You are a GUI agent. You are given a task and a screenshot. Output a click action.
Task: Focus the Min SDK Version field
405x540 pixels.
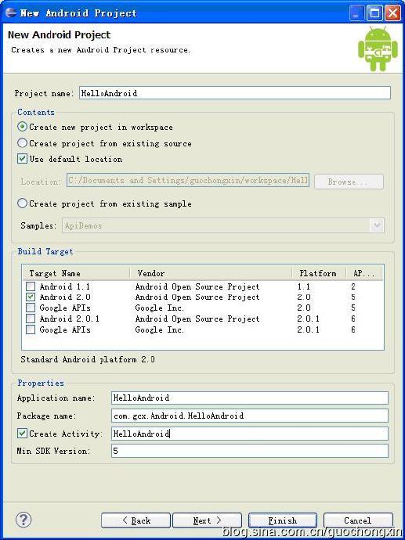click(x=250, y=451)
